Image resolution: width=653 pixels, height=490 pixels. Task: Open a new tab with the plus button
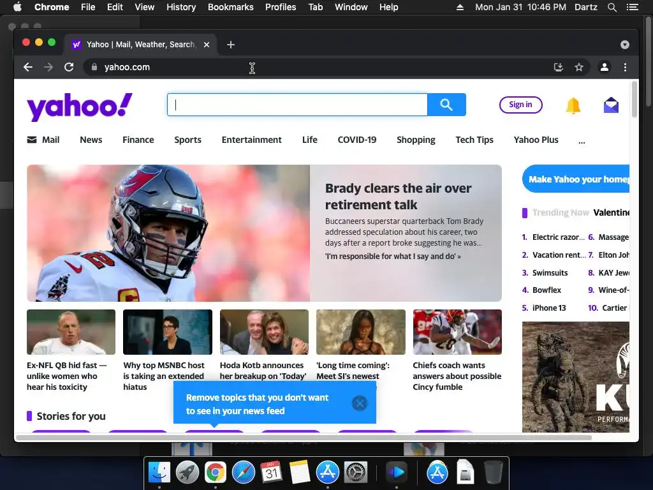point(231,45)
